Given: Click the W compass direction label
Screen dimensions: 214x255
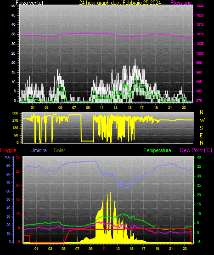Looking at the screenshot, I should click(202, 120).
